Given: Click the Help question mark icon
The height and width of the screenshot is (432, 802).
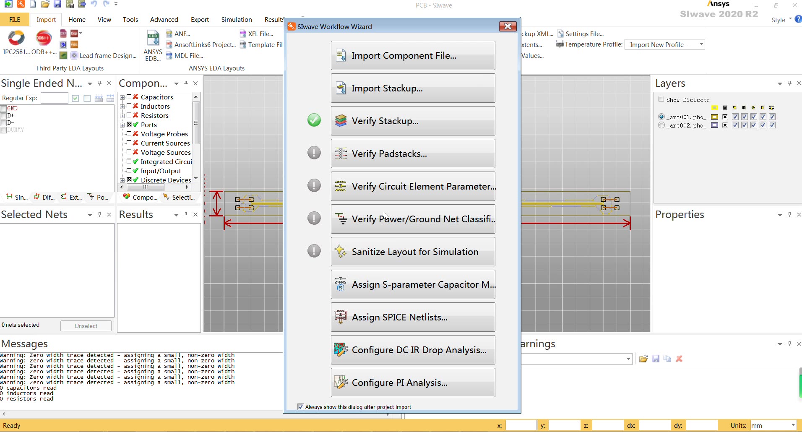Looking at the screenshot, I should click(798, 19).
